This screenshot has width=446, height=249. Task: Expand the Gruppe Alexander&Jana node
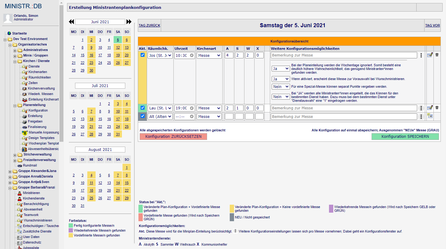10,171
